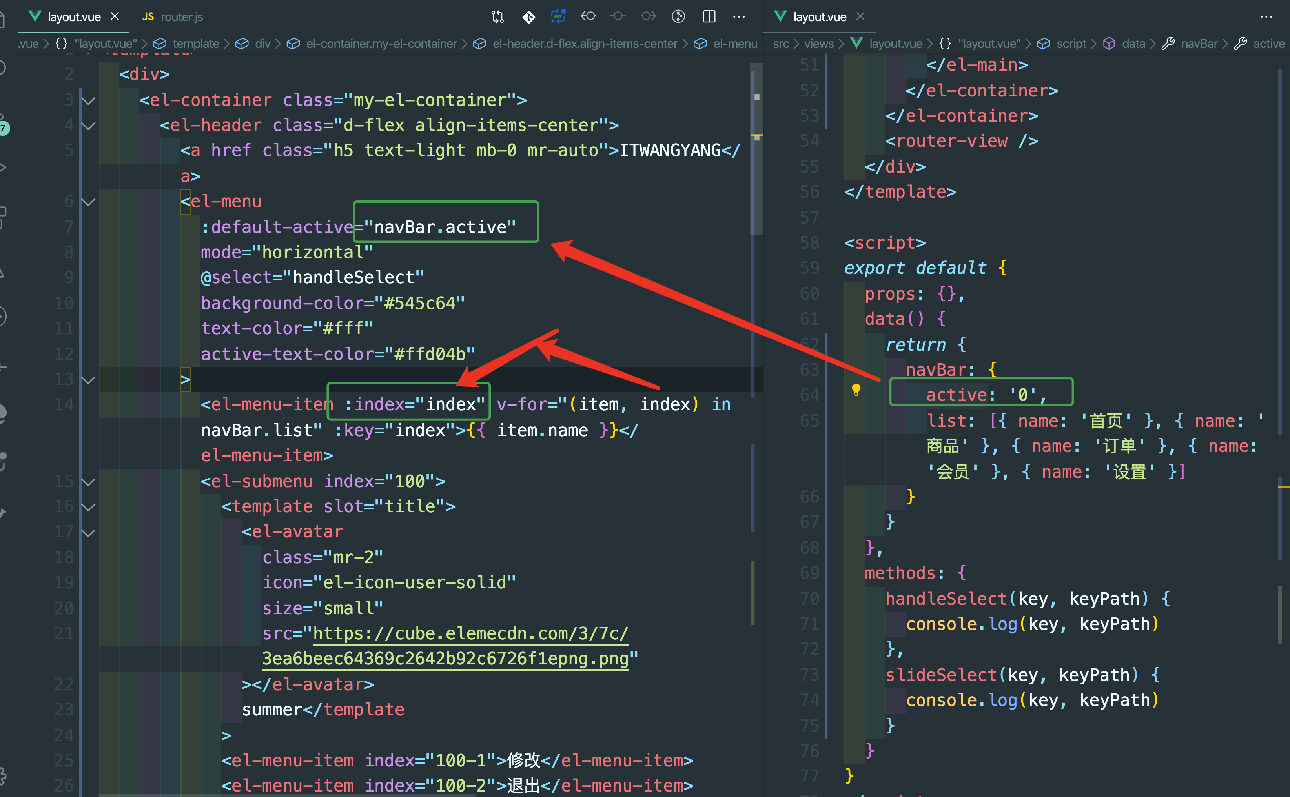Click the blue diff toggle icon
The image size is (1290, 797).
558,16
